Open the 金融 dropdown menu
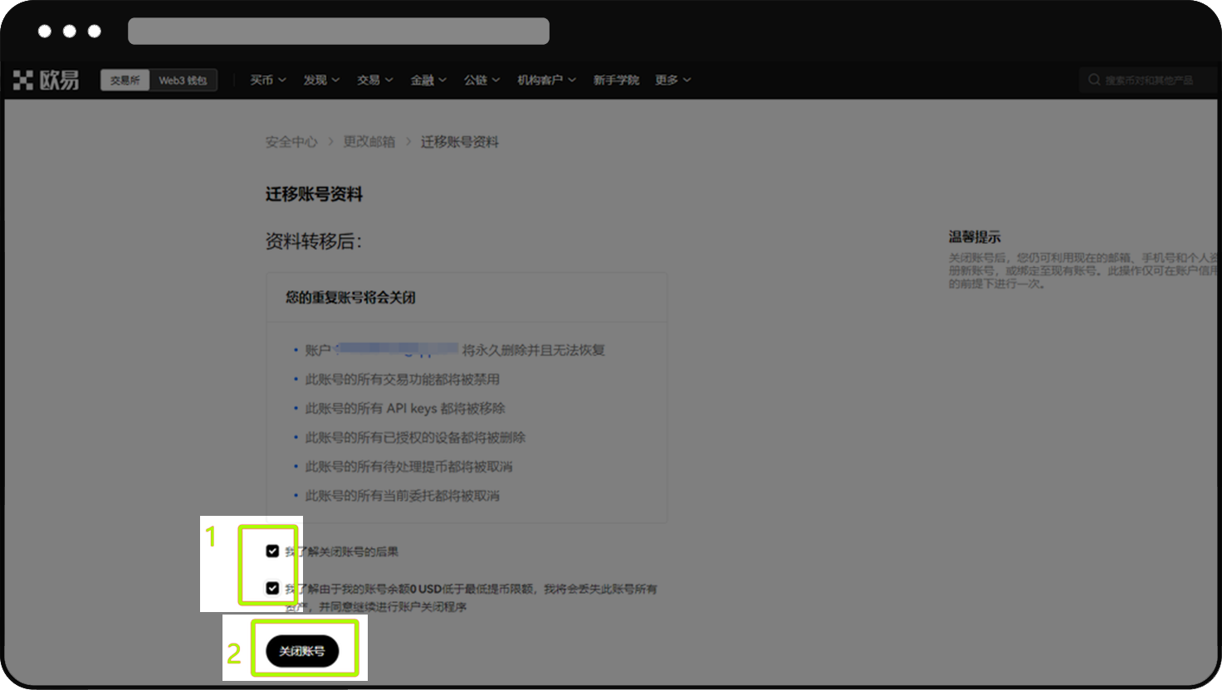This screenshot has width=1222, height=690. click(428, 80)
